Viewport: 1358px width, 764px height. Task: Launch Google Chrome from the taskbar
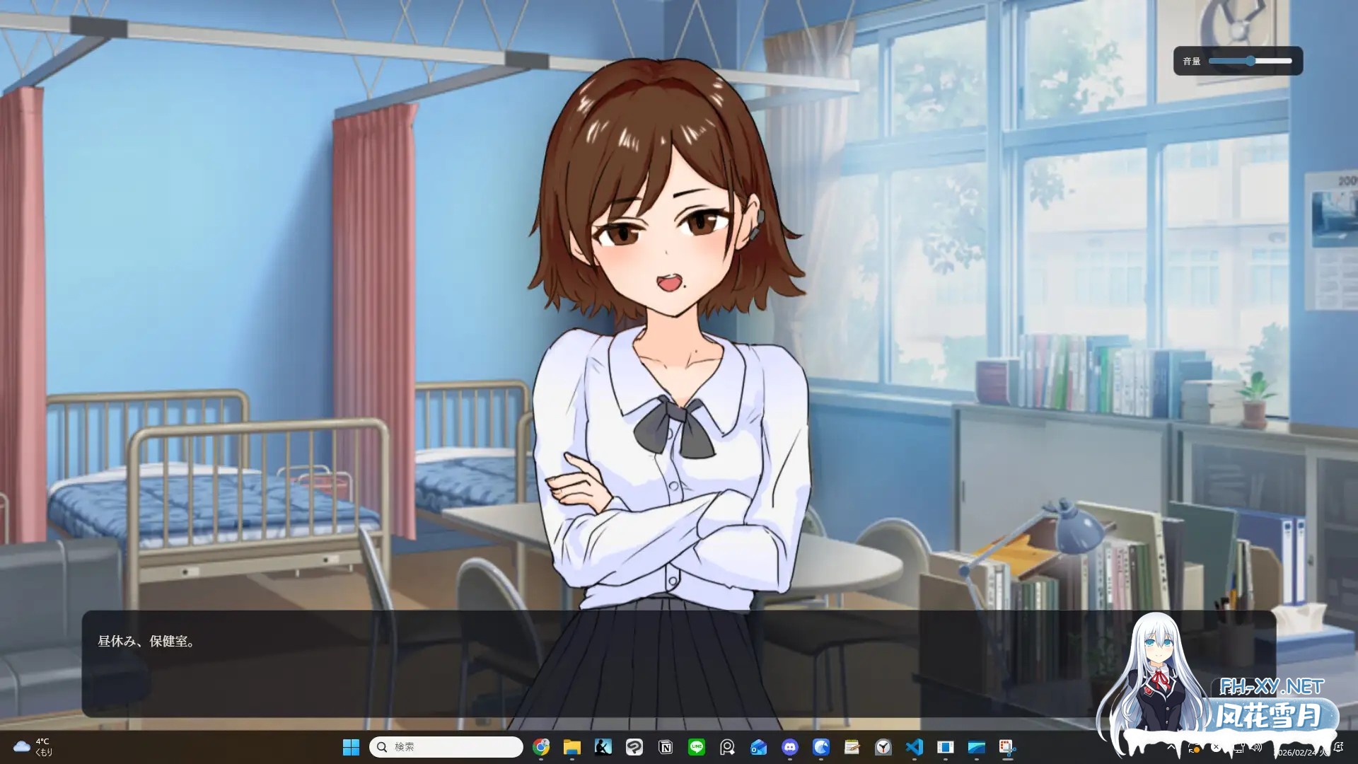[x=541, y=747]
